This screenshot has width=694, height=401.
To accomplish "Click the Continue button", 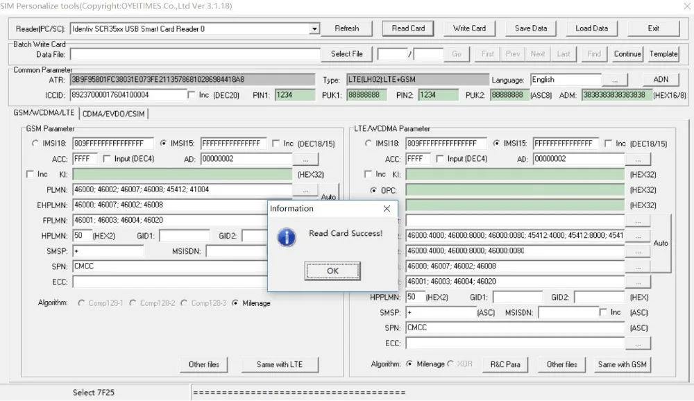I will [627, 54].
